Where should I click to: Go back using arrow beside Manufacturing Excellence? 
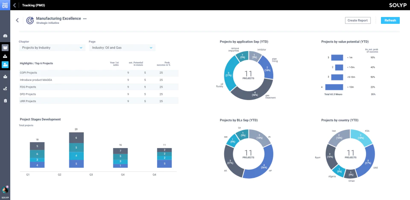(x=17, y=20)
